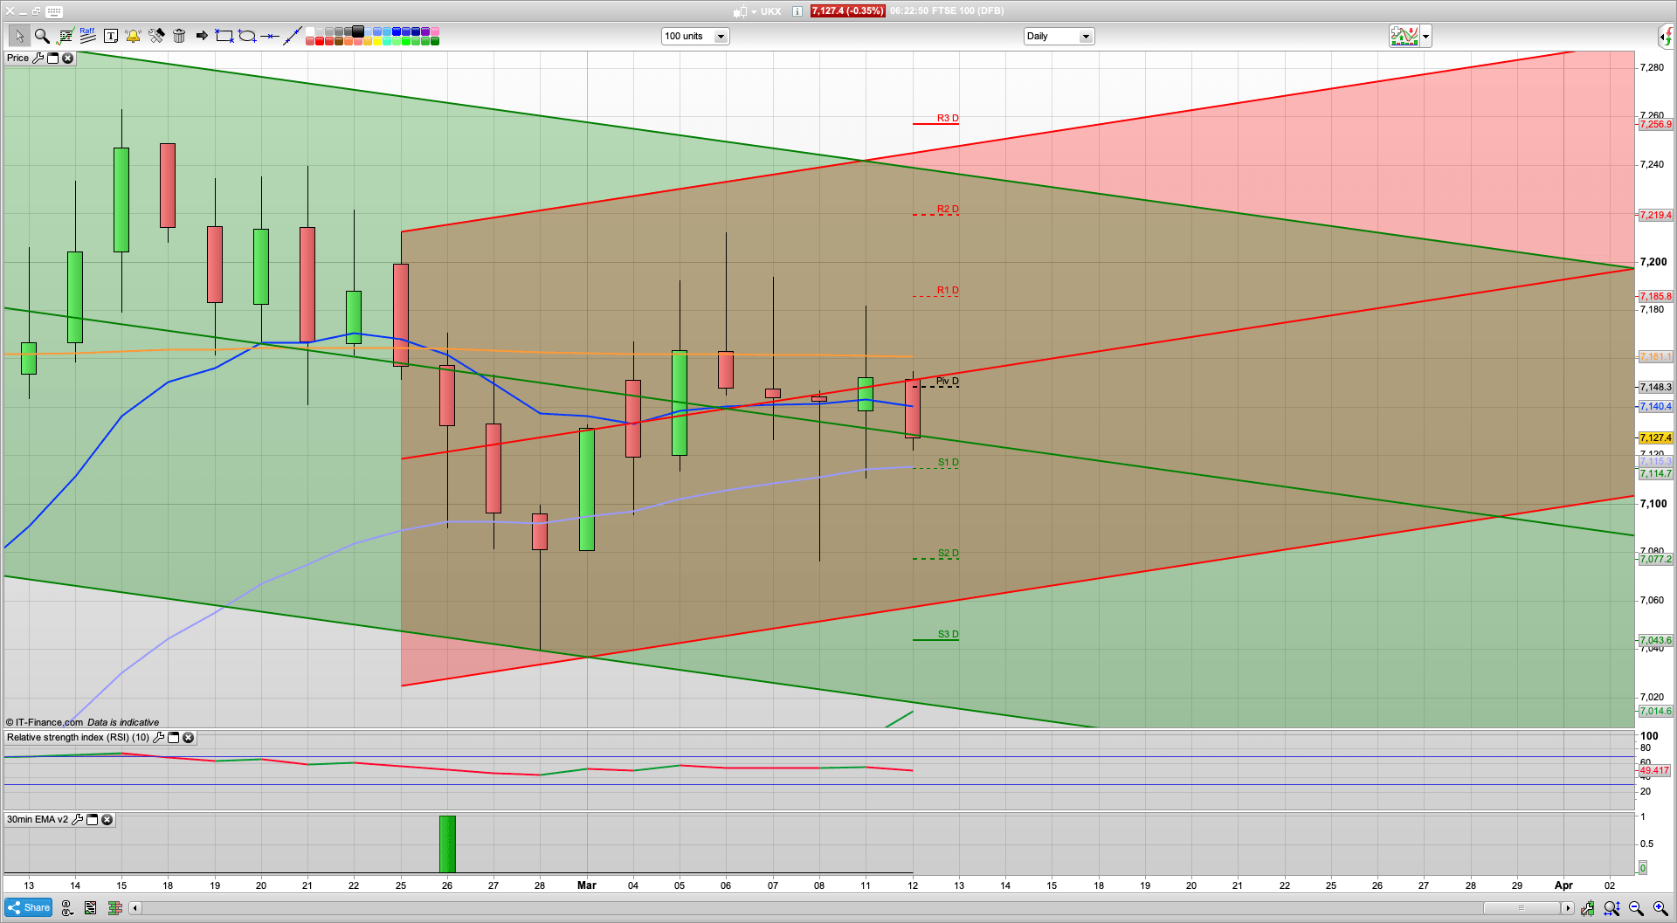Click the zoom out magnifier at bottom right
The height and width of the screenshot is (923, 1677).
pyautogui.click(x=1636, y=909)
